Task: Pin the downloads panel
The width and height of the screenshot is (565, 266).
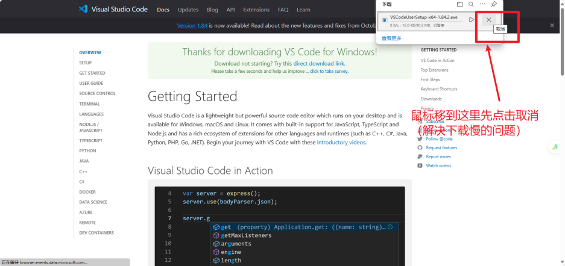Action: pyautogui.click(x=494, y=4)
